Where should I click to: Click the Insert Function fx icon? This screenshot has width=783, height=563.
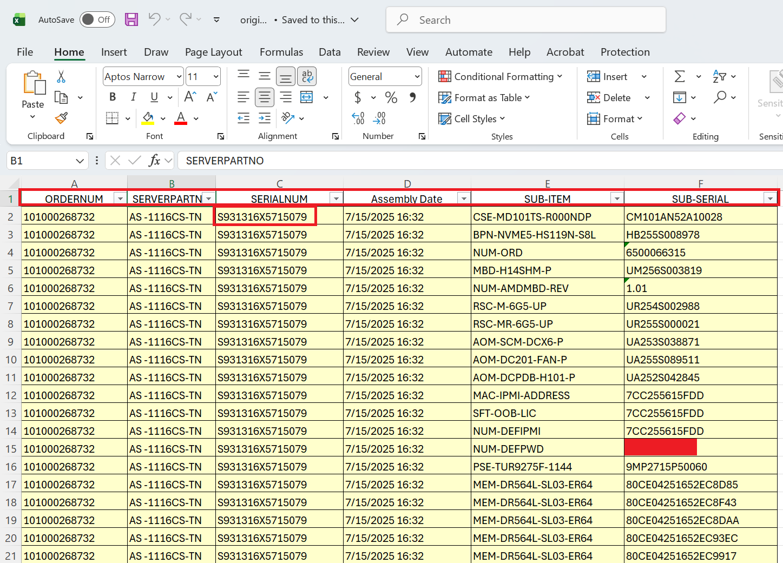point(154,161)
